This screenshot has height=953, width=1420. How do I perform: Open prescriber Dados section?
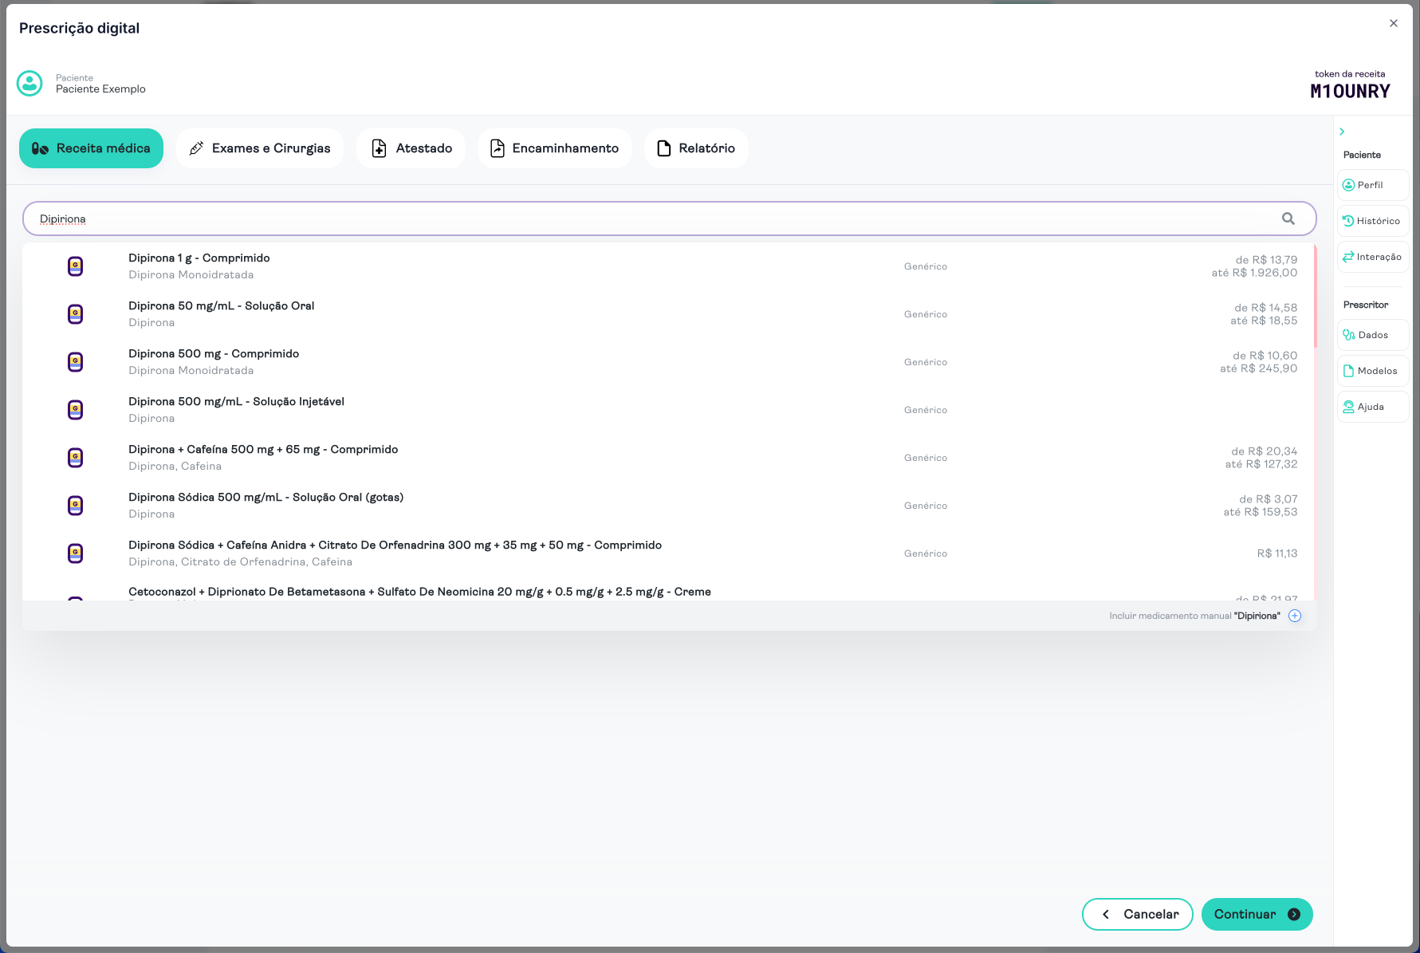[x=1372, y=335]
